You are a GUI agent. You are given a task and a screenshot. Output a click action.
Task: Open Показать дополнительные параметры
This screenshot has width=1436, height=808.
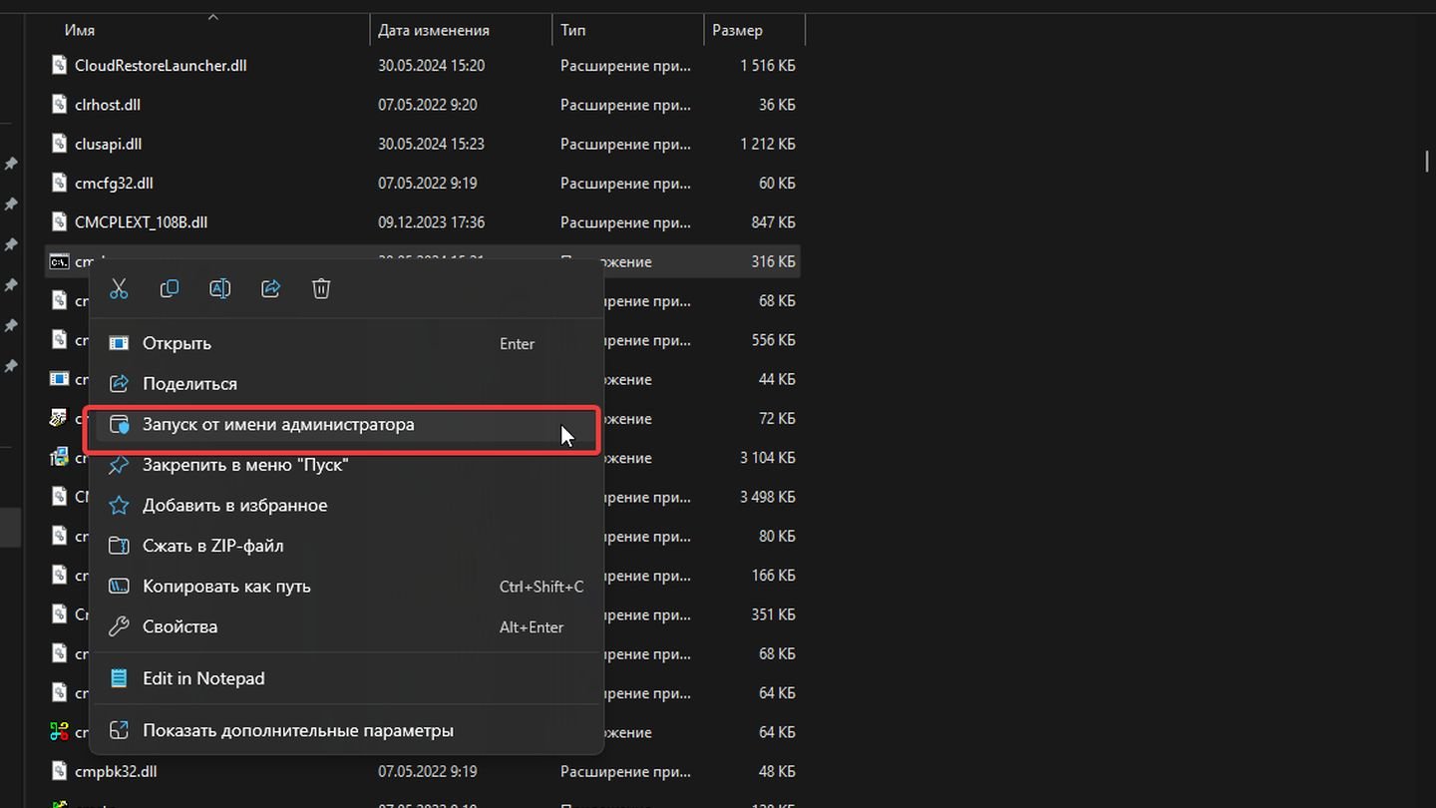(346, 731)
